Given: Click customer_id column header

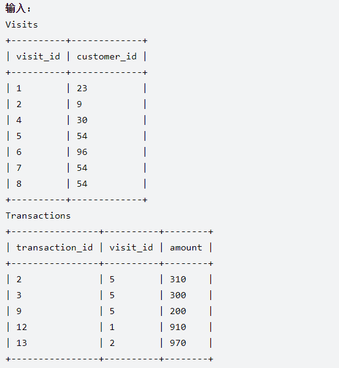Looking at the screenshot, I should pos(107,56).
